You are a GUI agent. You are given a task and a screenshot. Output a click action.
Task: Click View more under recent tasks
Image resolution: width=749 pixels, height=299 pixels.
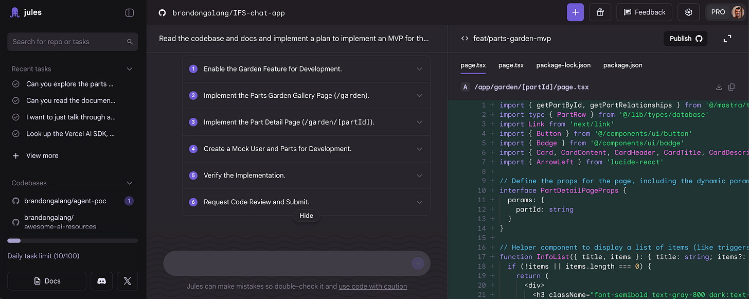tap(42, 155)
